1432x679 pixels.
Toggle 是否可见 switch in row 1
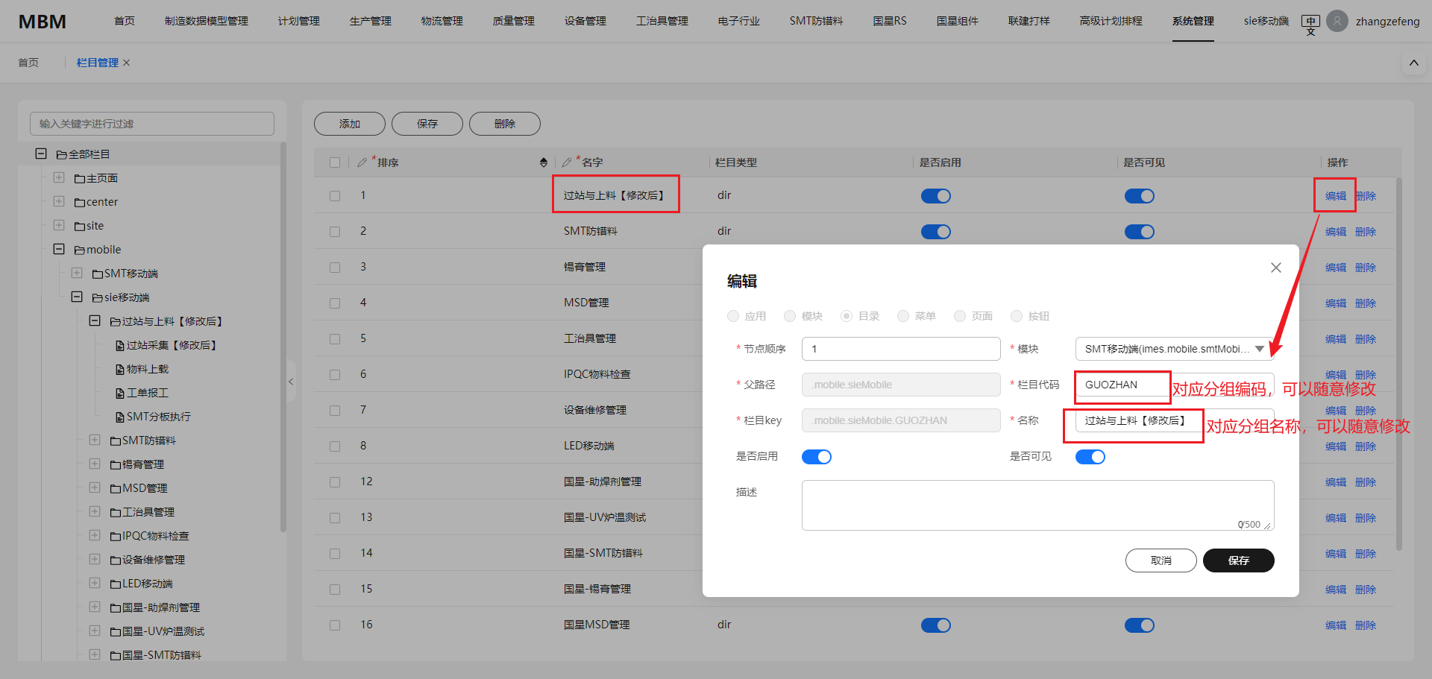(1139, 196)
